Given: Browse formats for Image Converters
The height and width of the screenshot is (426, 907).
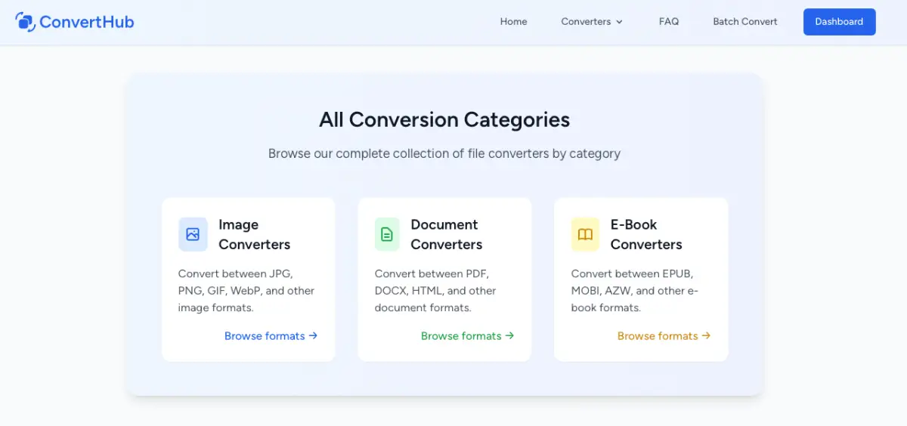Looking at the screenshot, I should pyautogui.click(x=265, y=336).
